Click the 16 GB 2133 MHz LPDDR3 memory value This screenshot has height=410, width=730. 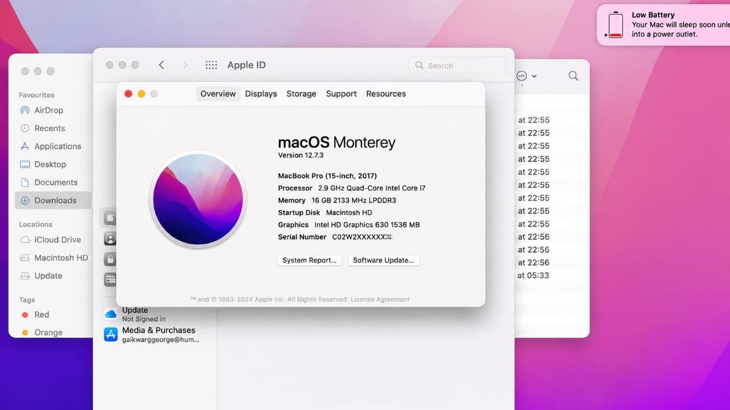(x=354, y=200)
